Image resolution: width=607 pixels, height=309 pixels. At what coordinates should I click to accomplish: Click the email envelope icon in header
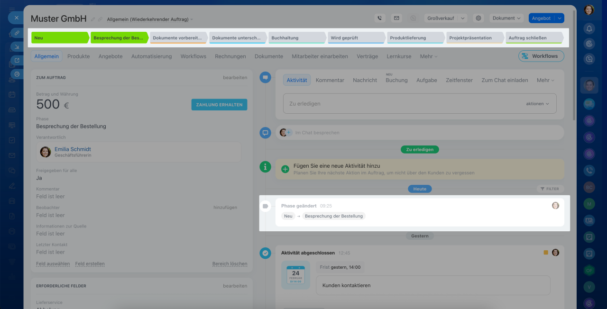[396, 18]
